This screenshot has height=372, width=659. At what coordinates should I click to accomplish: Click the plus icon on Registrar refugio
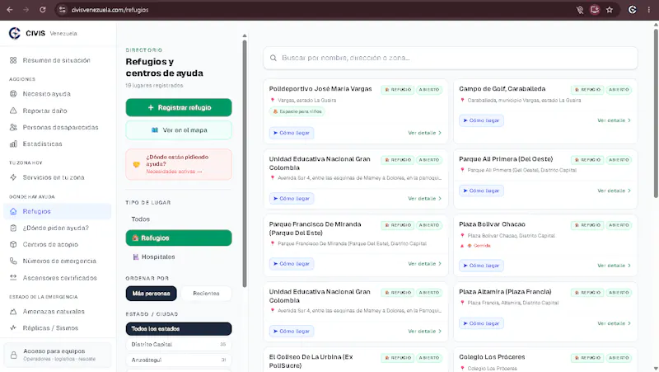[151, 108]
